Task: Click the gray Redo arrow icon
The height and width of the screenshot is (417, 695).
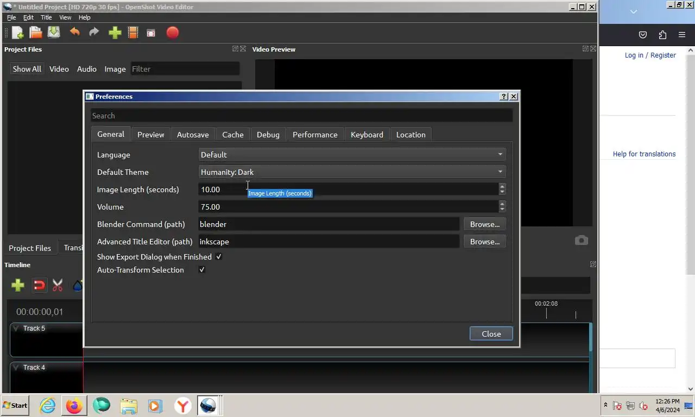Action: pyautogui.click(x=94, y=32)
